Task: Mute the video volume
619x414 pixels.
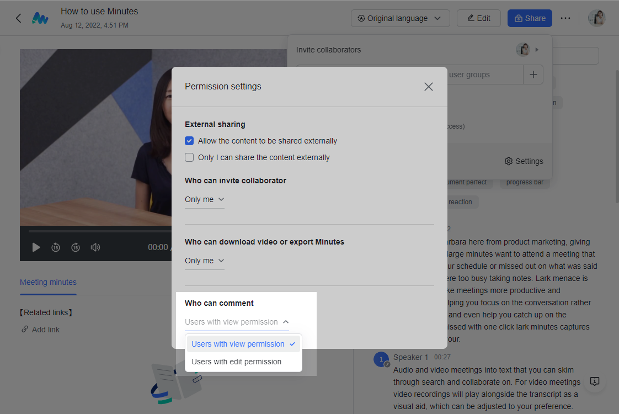Action: pyautogui.click(x=95, y=247)
